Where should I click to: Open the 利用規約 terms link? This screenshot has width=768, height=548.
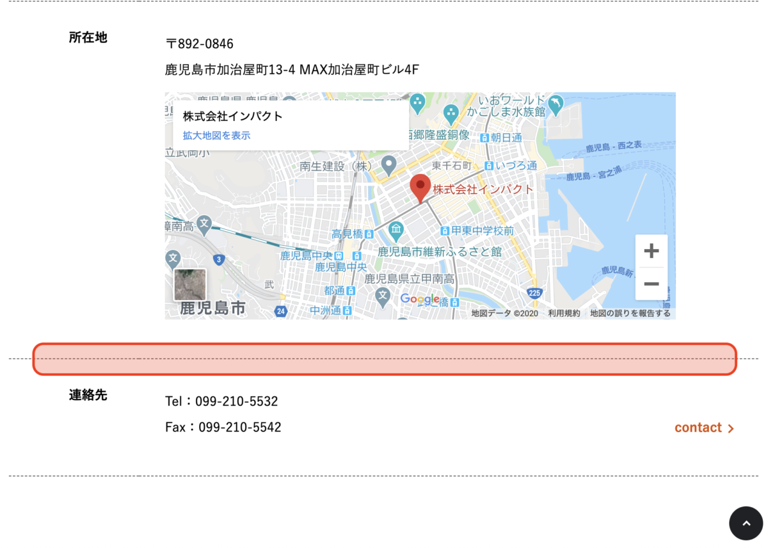tap(564, 313)
